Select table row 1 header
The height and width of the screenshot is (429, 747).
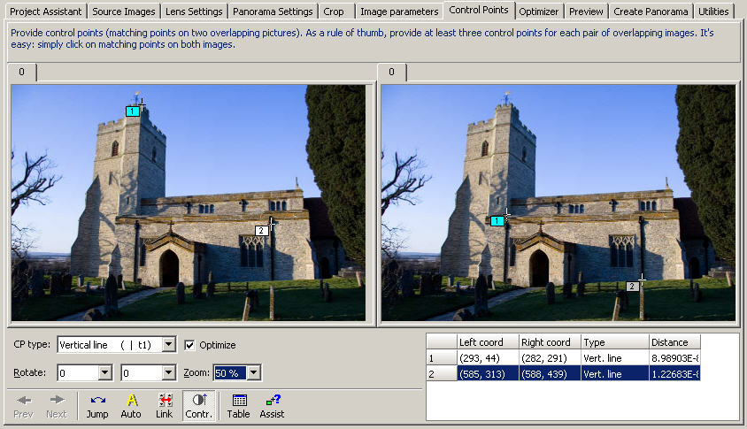(x=442, y=358)
